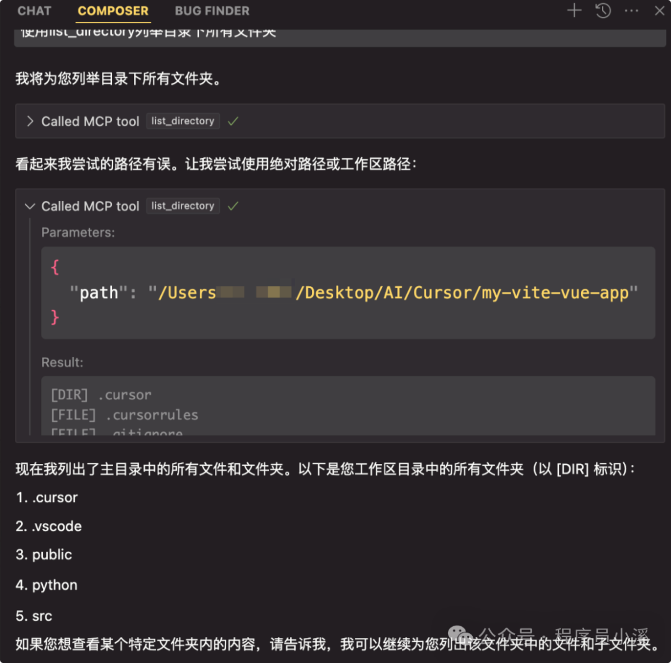Switch to the CHAT tab
Image resolution: width=671 pixels, height=663 pixels.
pos(34,11)
